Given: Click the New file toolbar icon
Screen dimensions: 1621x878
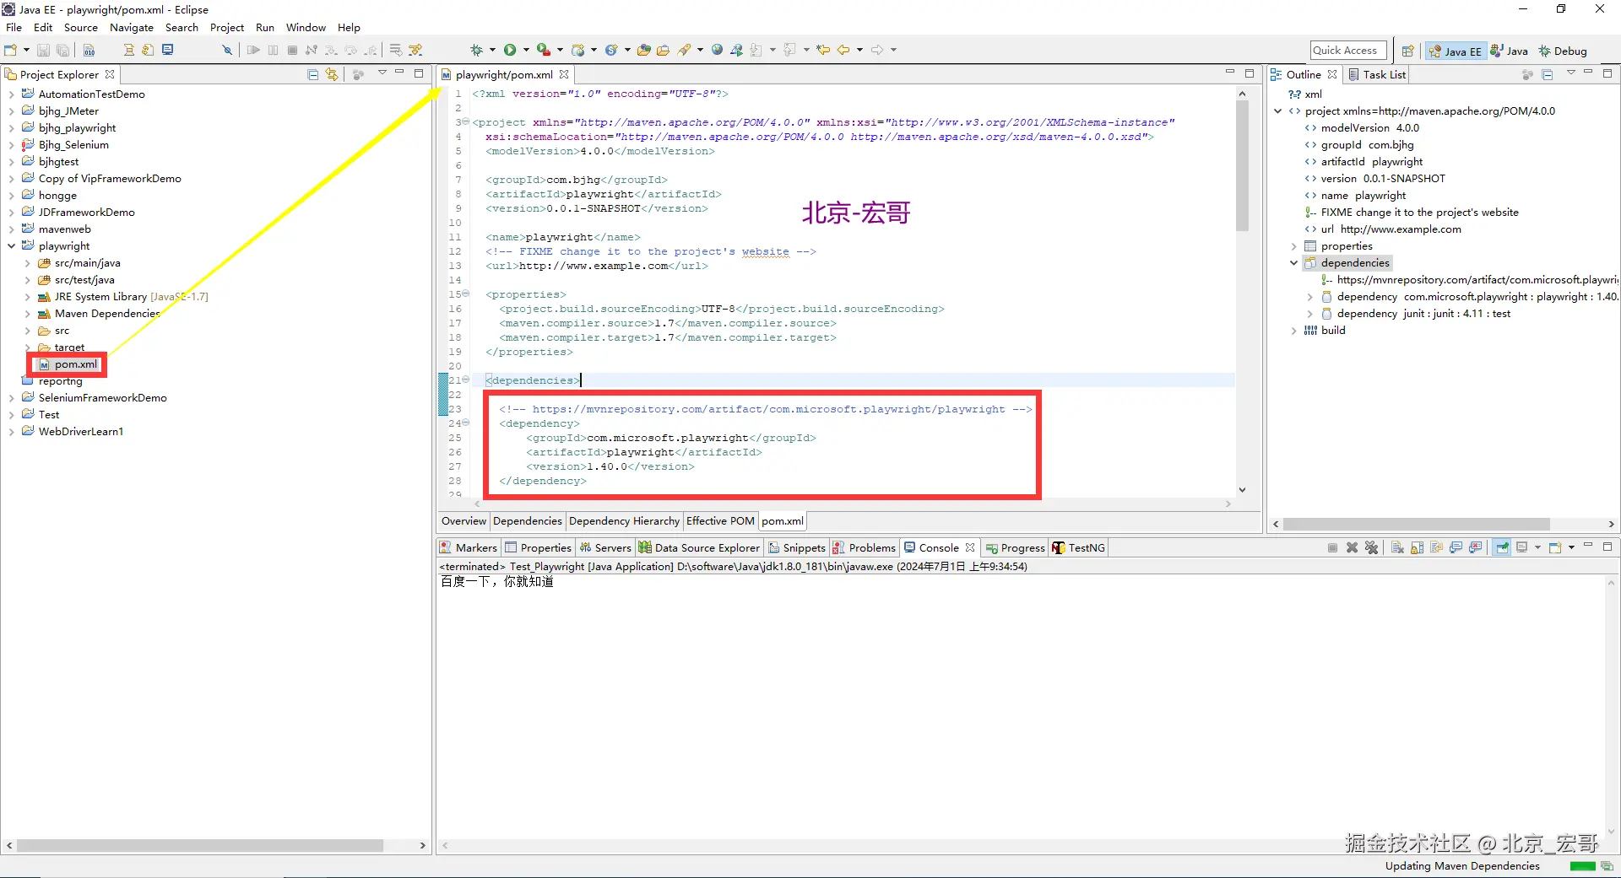Looking at the screenshot, I should 10,50.
